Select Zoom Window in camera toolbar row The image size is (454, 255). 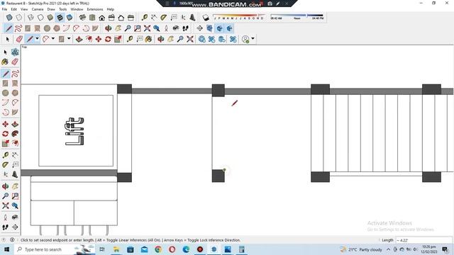click(x=138, y=28)
